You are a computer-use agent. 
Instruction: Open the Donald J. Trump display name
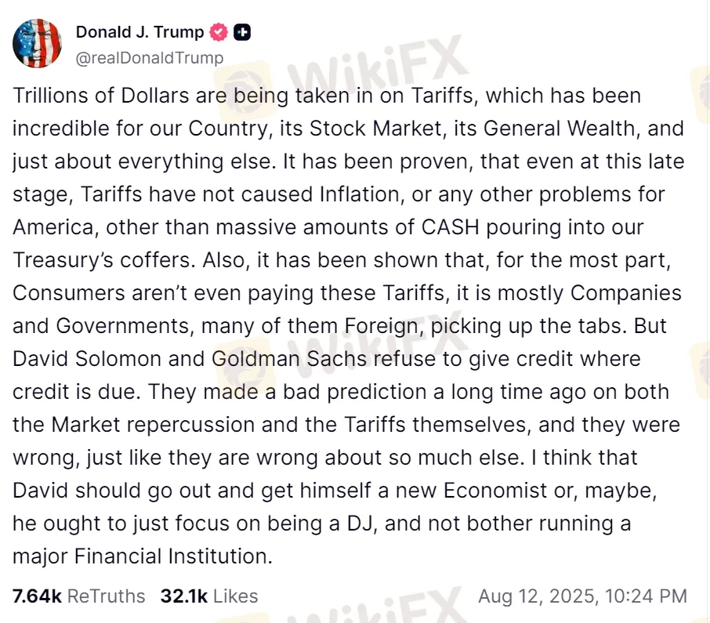pos(140,32)
